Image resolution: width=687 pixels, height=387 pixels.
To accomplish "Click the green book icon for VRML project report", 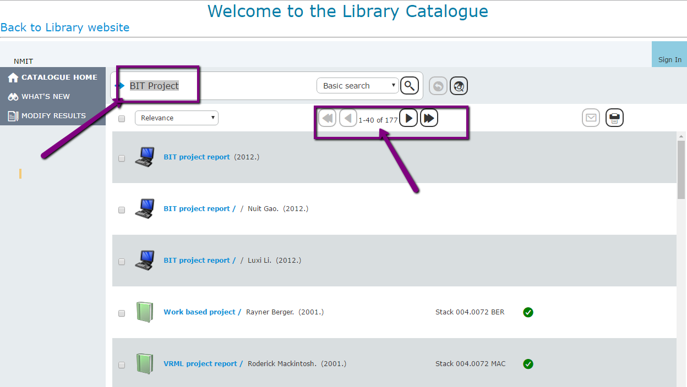I will pos(144,364).
